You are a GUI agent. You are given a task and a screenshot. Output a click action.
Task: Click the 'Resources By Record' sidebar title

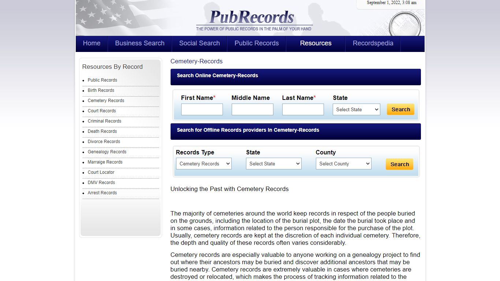tap(112, 67)
